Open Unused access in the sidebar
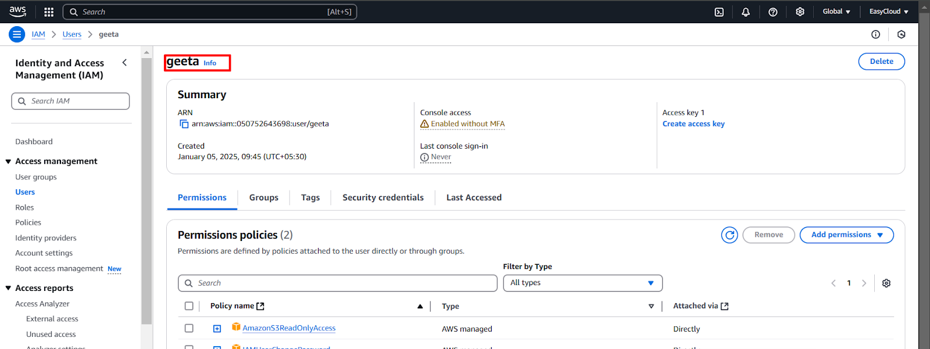Image resolution: width=930 pixels, height=349 pixels. pyautogui.click(x=51, y=334)
